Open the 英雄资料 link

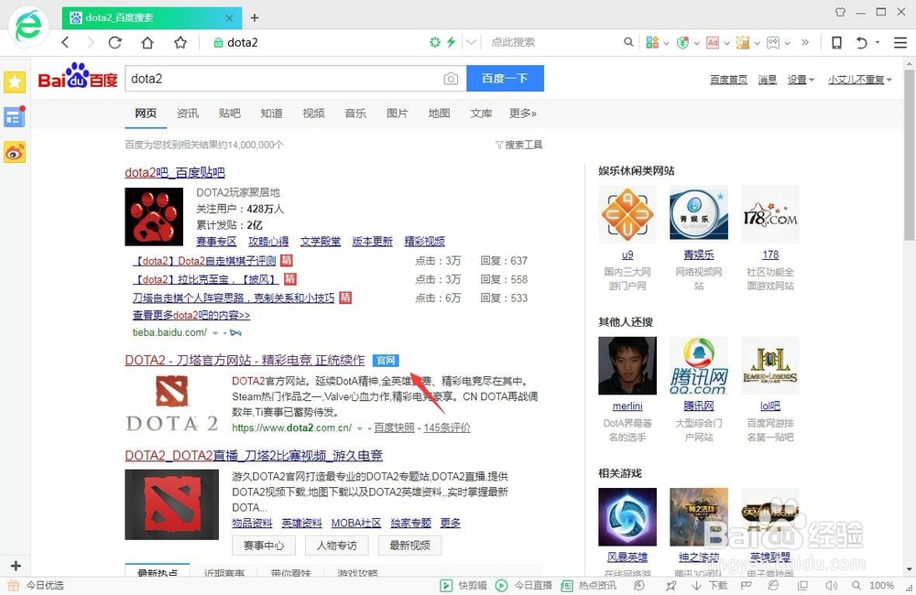pos(302,524)
